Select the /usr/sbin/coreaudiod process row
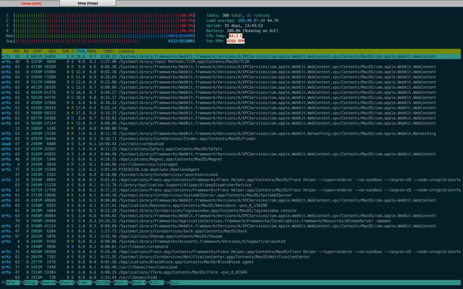 pyautogui.click(x=231, y=144)
